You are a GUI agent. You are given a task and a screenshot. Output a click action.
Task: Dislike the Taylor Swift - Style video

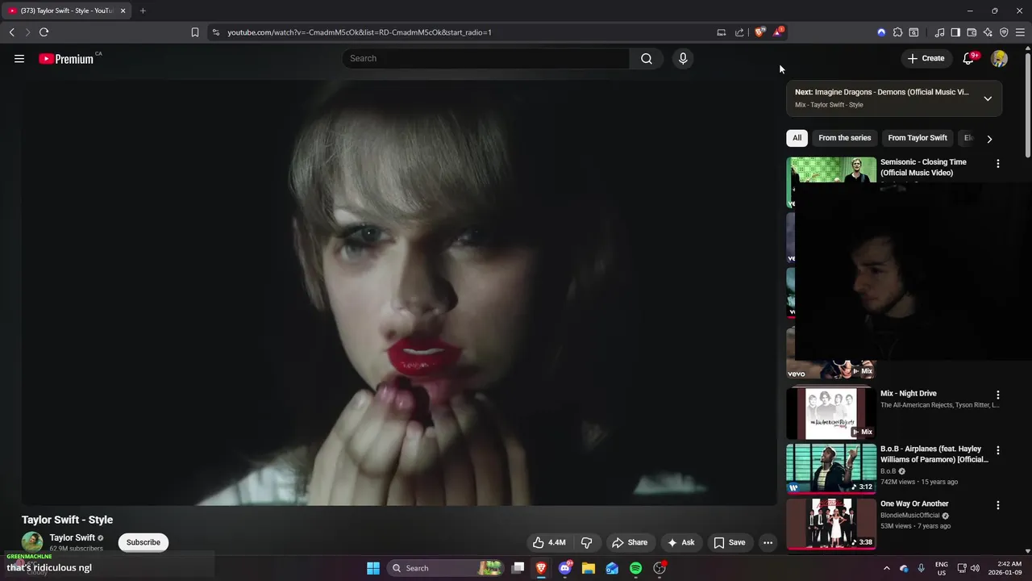(x=587, y=542)
